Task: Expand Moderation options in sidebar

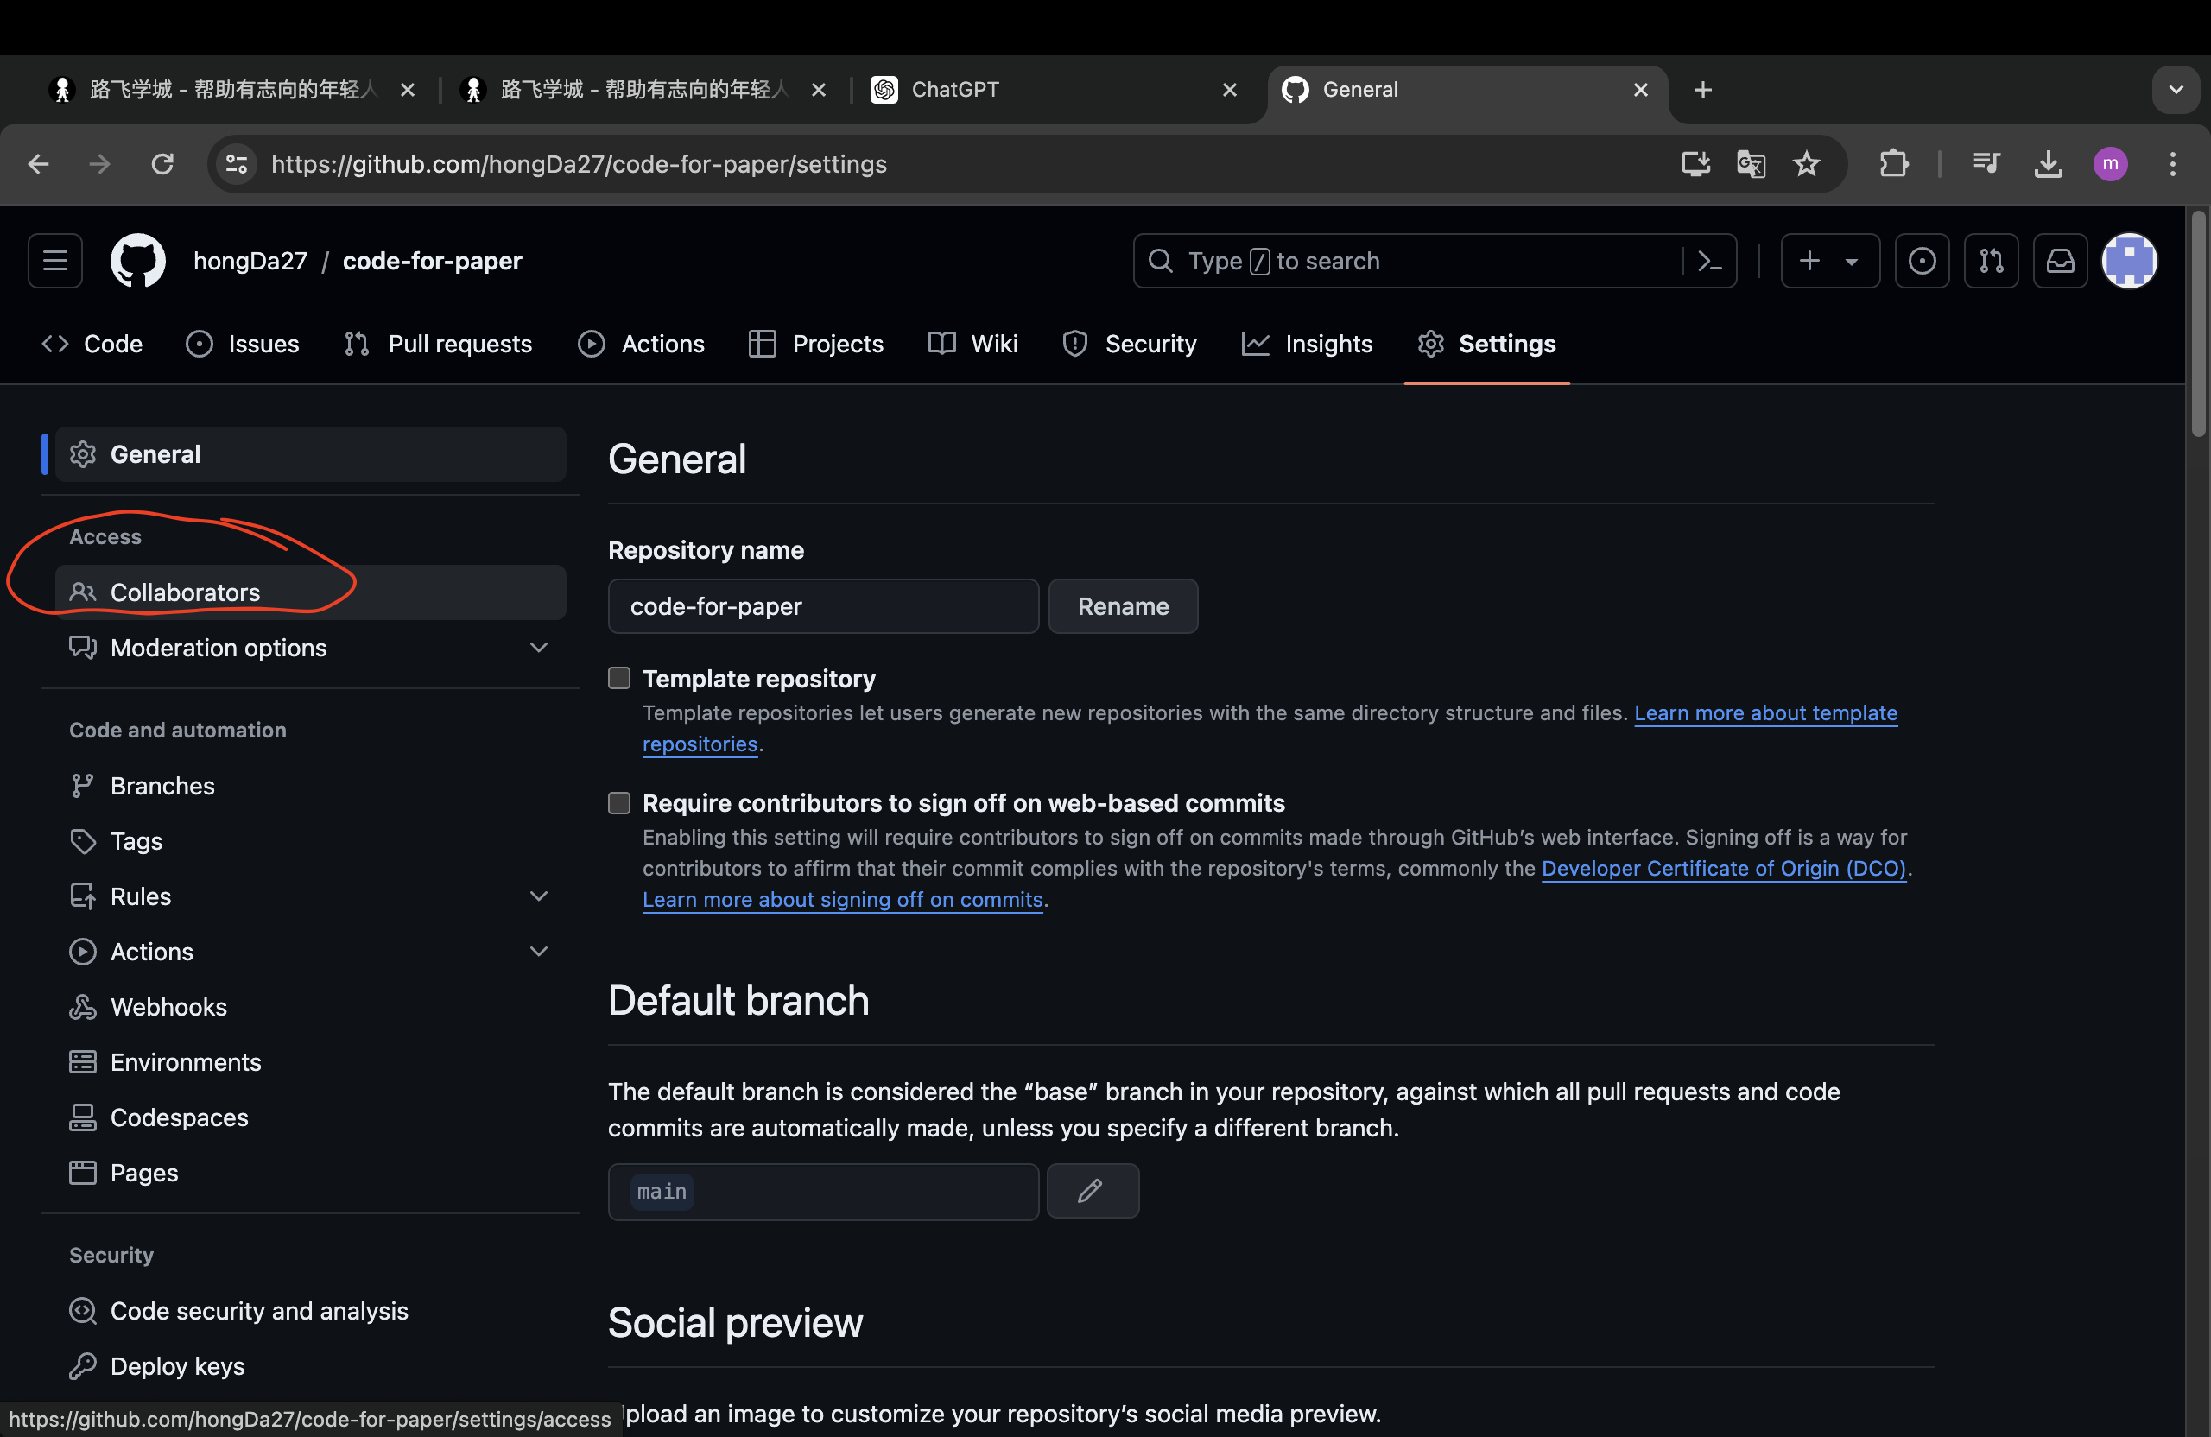Action: coord(310,648)
